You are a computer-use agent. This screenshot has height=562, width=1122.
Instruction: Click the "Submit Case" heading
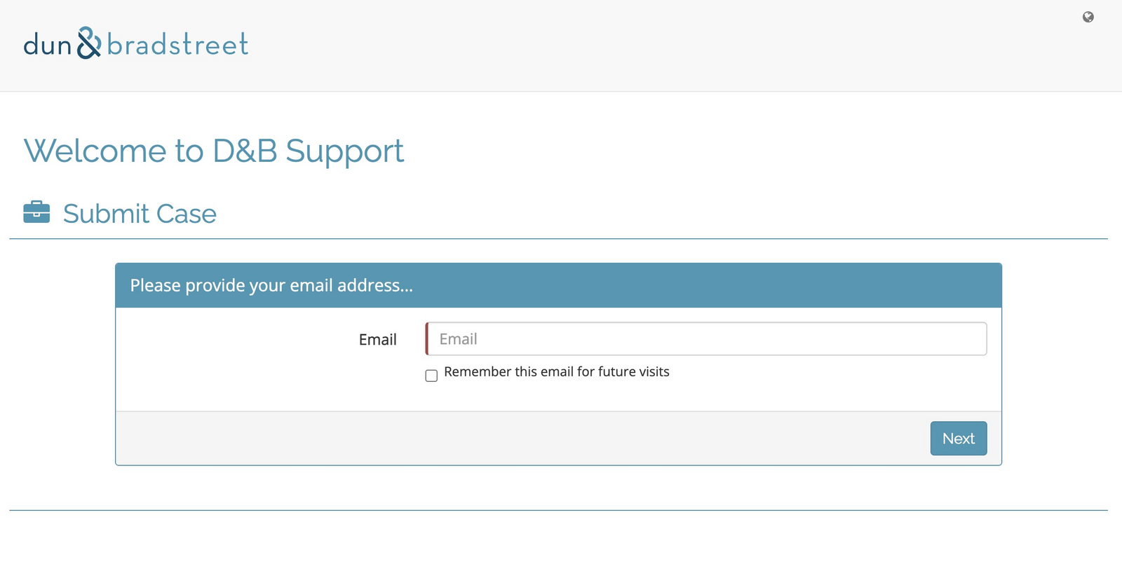tap(140, 214)
